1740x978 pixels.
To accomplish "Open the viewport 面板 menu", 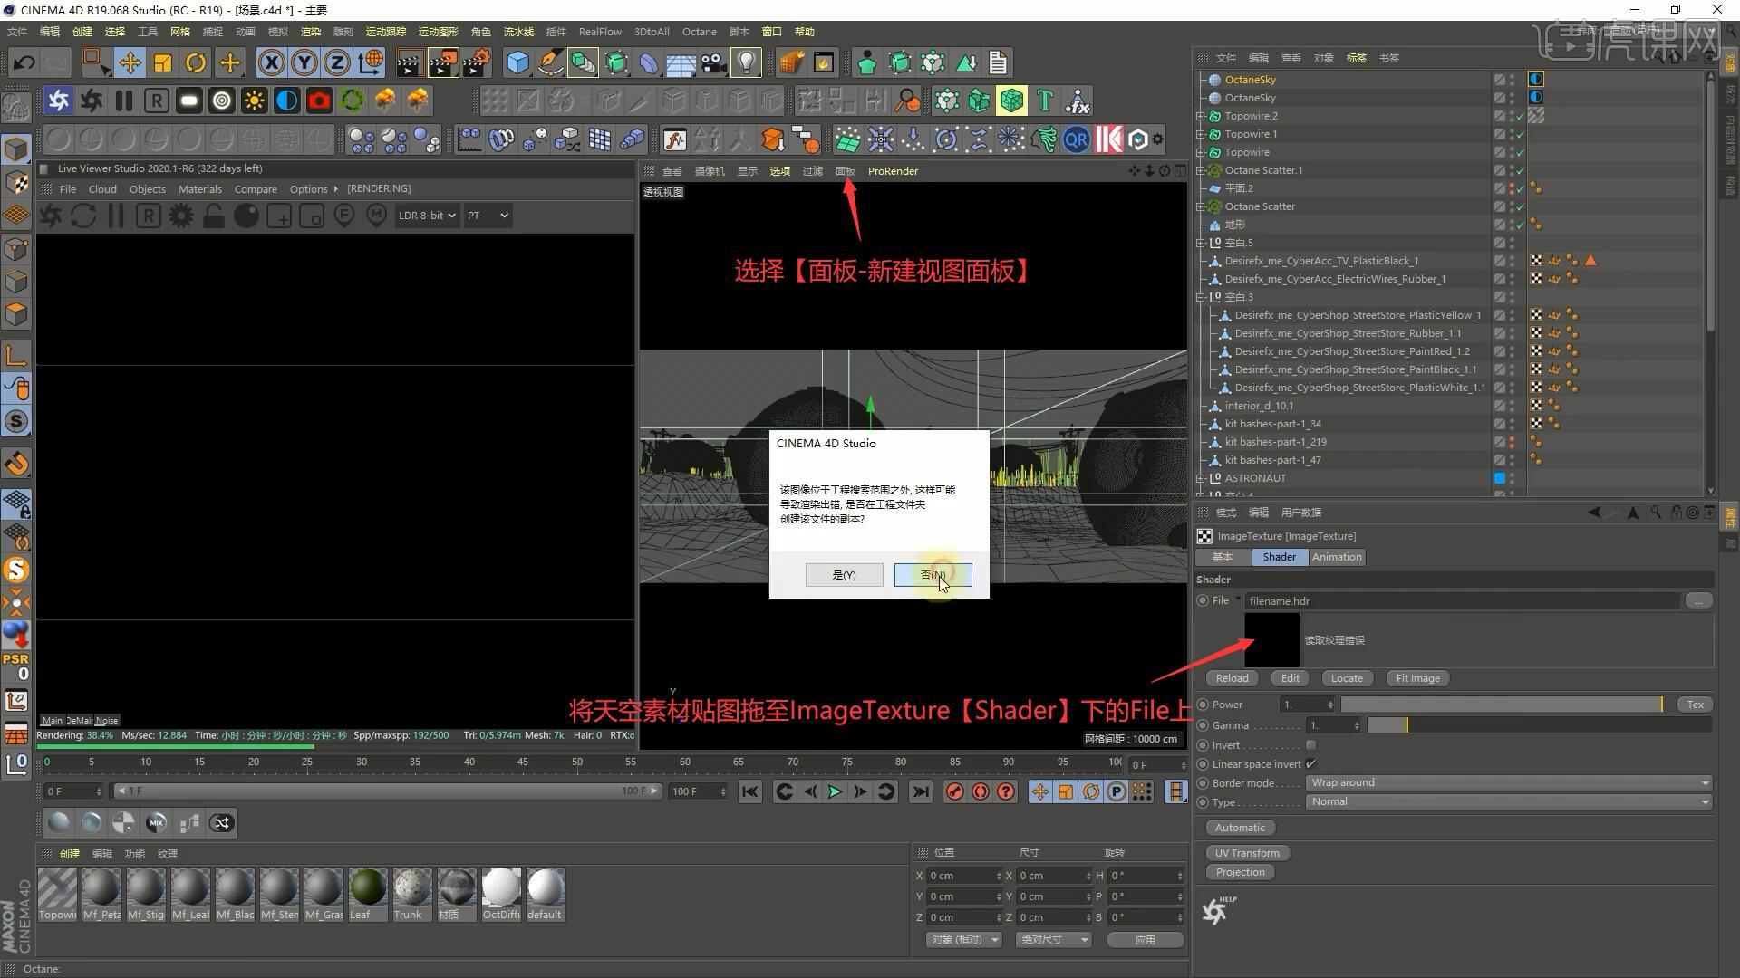I will pyautogui.click(x=845, y=171).
